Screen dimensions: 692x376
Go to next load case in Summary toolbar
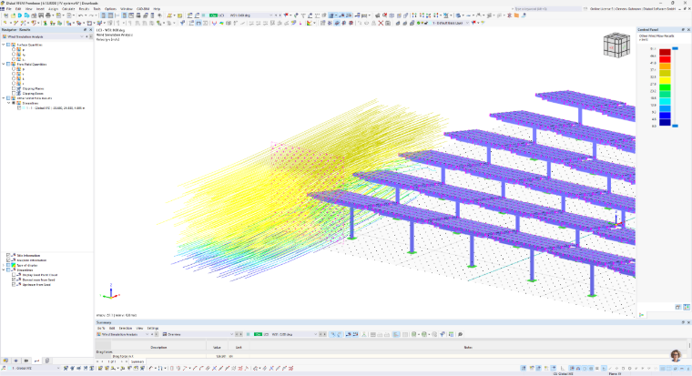[x=325, y=334]
